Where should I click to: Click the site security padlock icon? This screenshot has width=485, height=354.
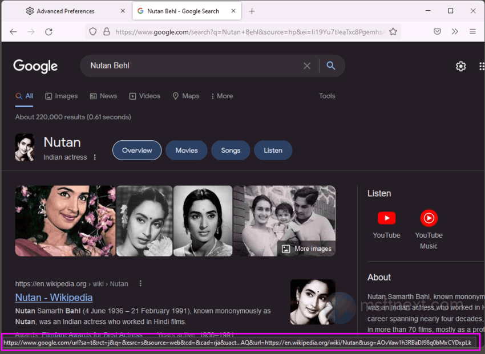(x=106, y=31)
